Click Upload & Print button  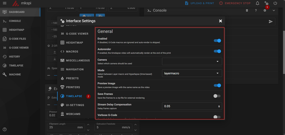point(199,3)
